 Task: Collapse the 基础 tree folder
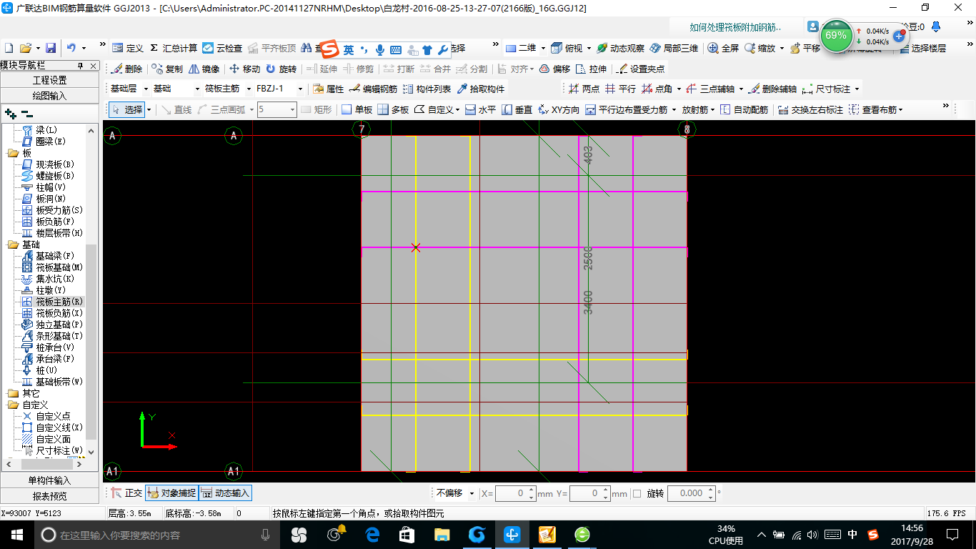(x=14, y=244)
